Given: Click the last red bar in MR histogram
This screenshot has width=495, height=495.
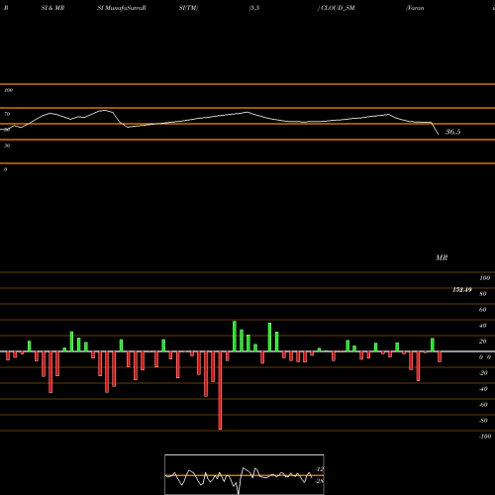Looking at the screenshot, I should [x=440, y=356].
